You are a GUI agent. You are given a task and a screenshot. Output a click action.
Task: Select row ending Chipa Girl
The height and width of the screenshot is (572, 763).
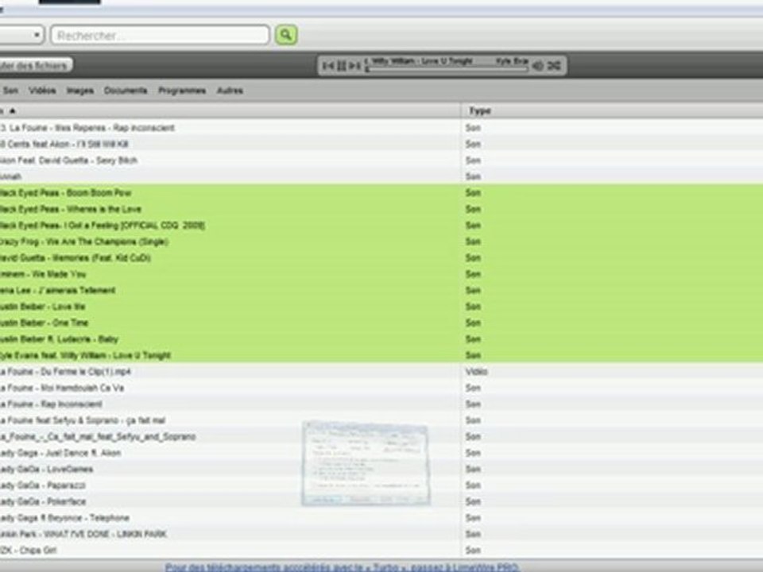click(381, 551)
